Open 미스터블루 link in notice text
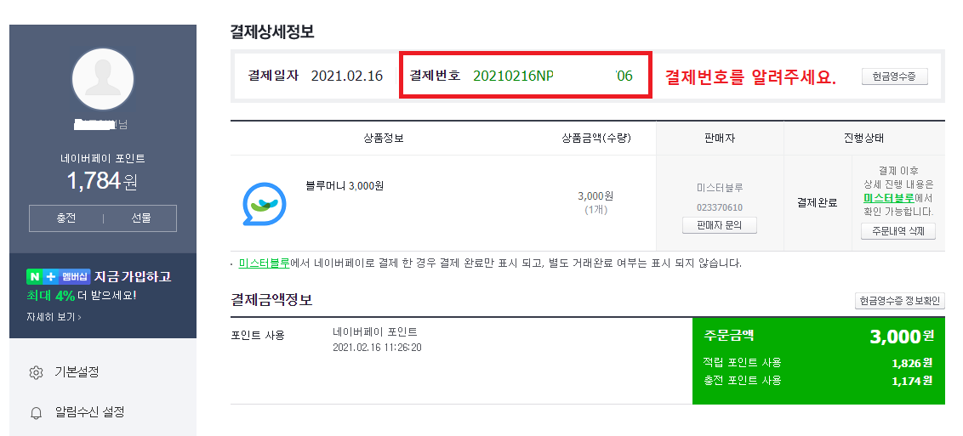The height and width of the screenshot is (436, 963). [264, 263]
